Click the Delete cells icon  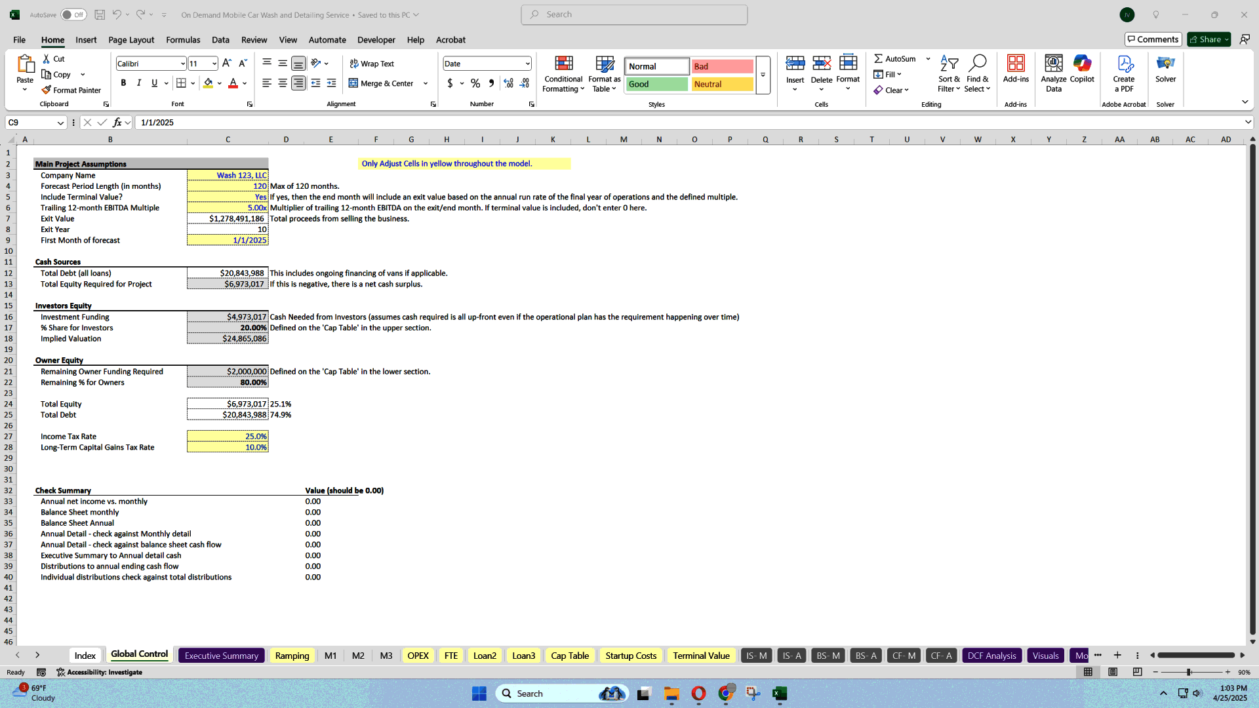(821, 64)
